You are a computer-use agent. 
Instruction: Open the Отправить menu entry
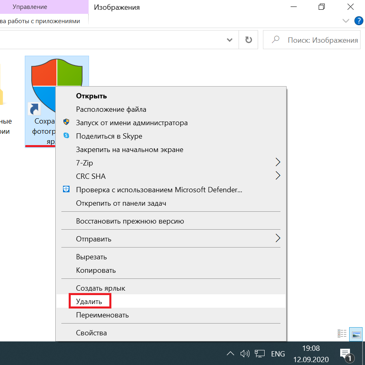(x=171, y=239)
